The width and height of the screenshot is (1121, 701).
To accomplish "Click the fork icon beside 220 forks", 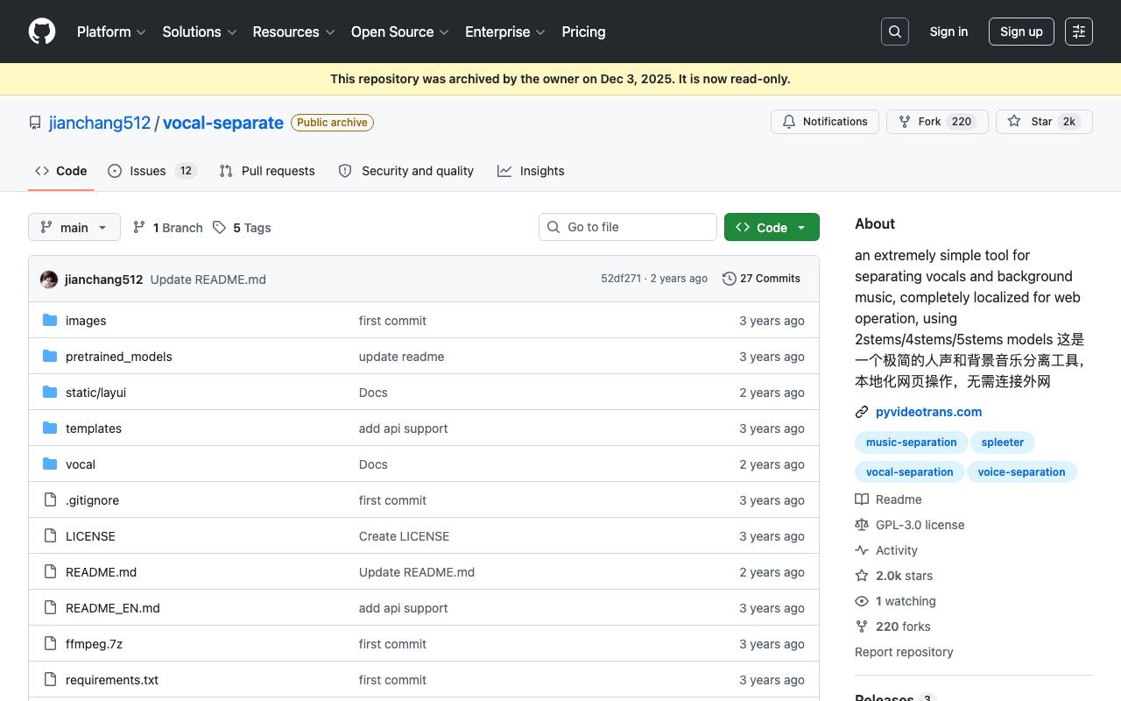I will (x=862, y=627).
